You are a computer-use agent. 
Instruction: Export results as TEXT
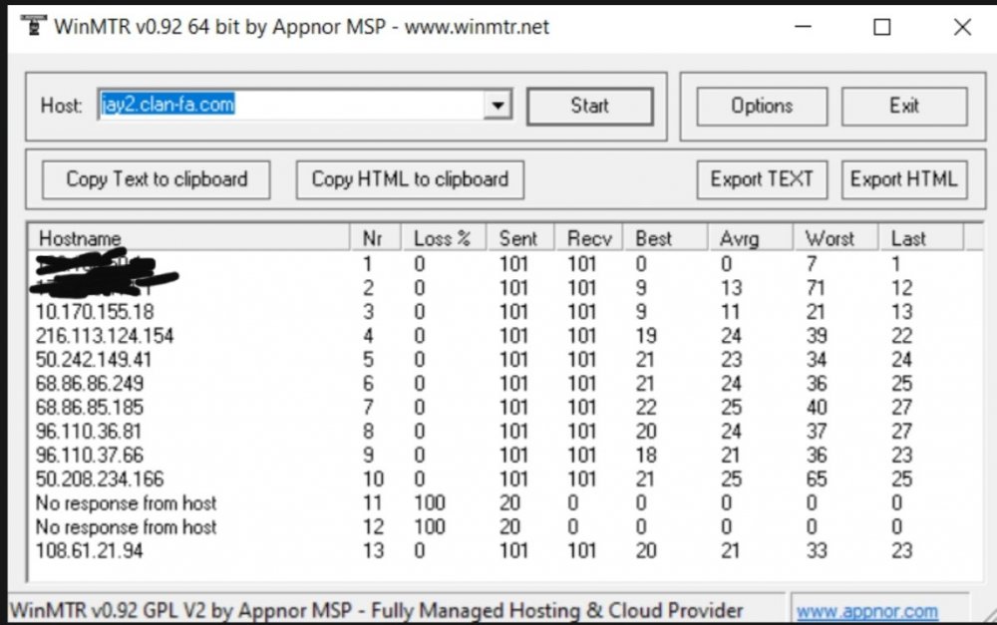(x=762, y=179)
